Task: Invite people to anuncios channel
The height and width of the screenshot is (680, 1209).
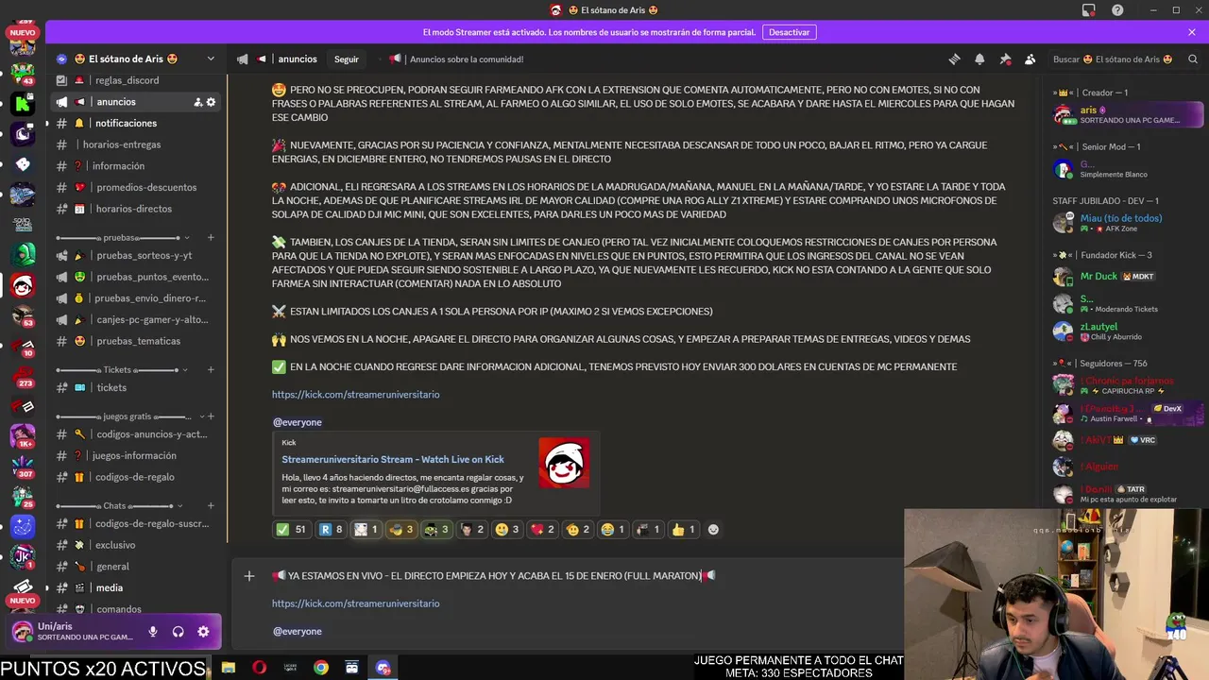Action: (197, 102)
